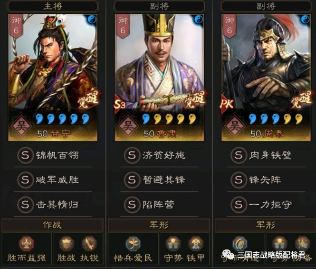Image resolution: width=316 pixels, height=269 pixels.
Task: Open the 甘宁 portrait card
Action: pyautogui.click(x=53, y=77)
